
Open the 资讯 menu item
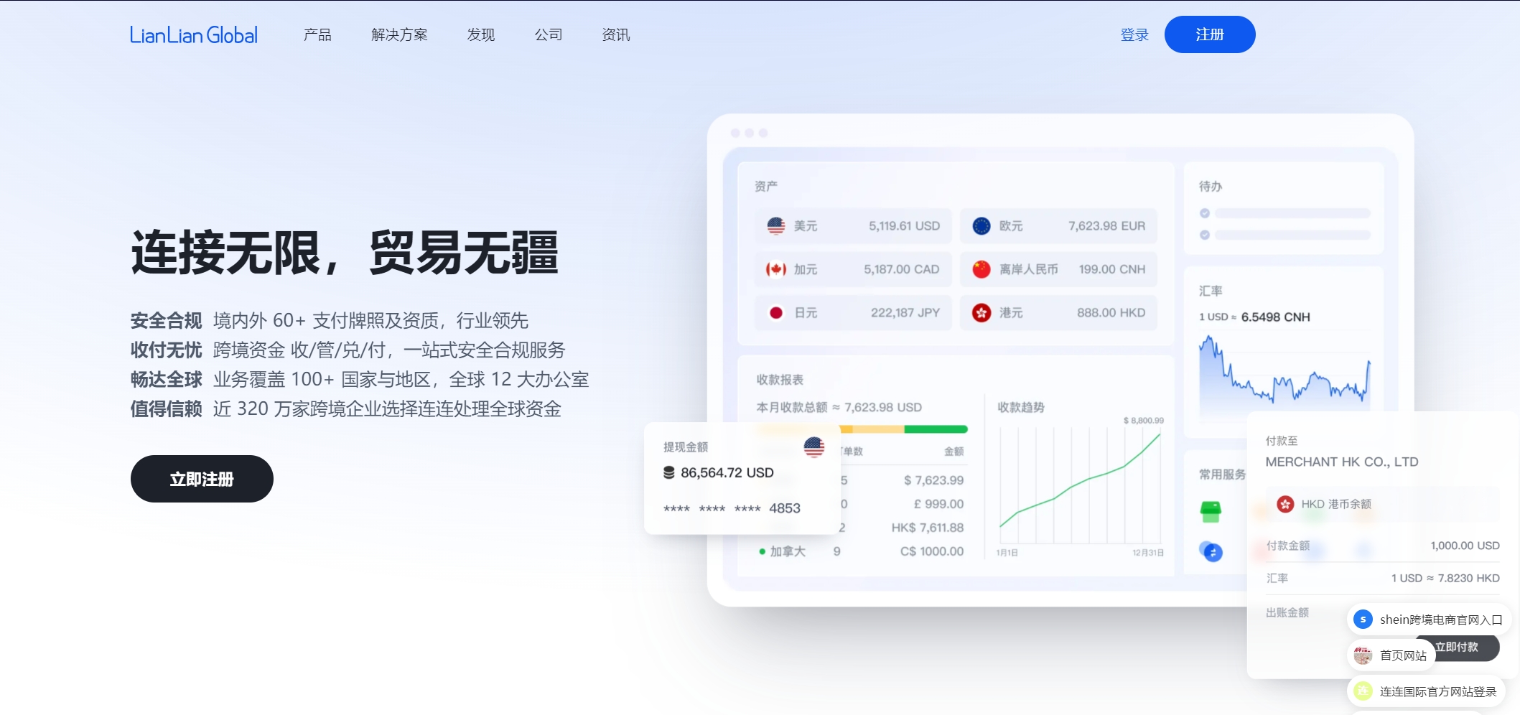tap(616, 34)
